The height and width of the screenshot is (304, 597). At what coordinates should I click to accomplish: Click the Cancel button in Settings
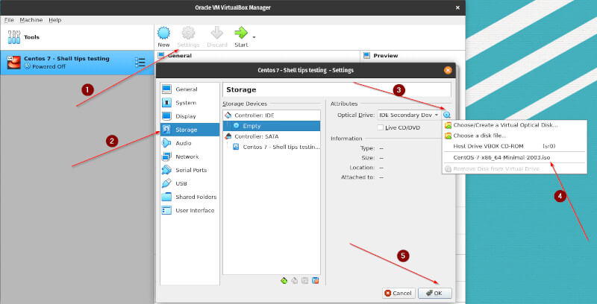(398, 293)
